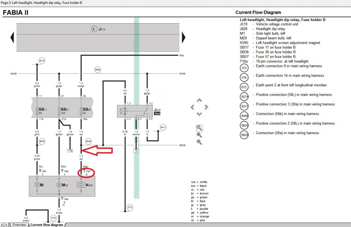
Task: Click the legend entry 'Vehicle voltage control unit'
Action: 277,24
